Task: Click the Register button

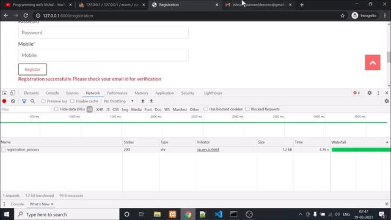Action: pyautogui.click(x=32, y=69)
